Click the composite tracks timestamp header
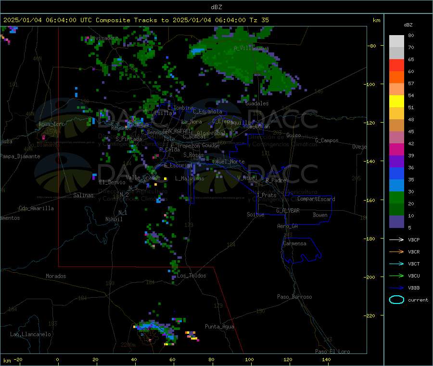The image size is (433, 366). (136, 20)
